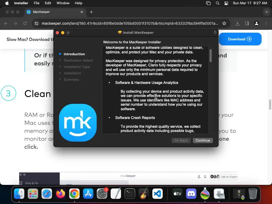Open TextEdit from the Dock

[x=116, y=194]
